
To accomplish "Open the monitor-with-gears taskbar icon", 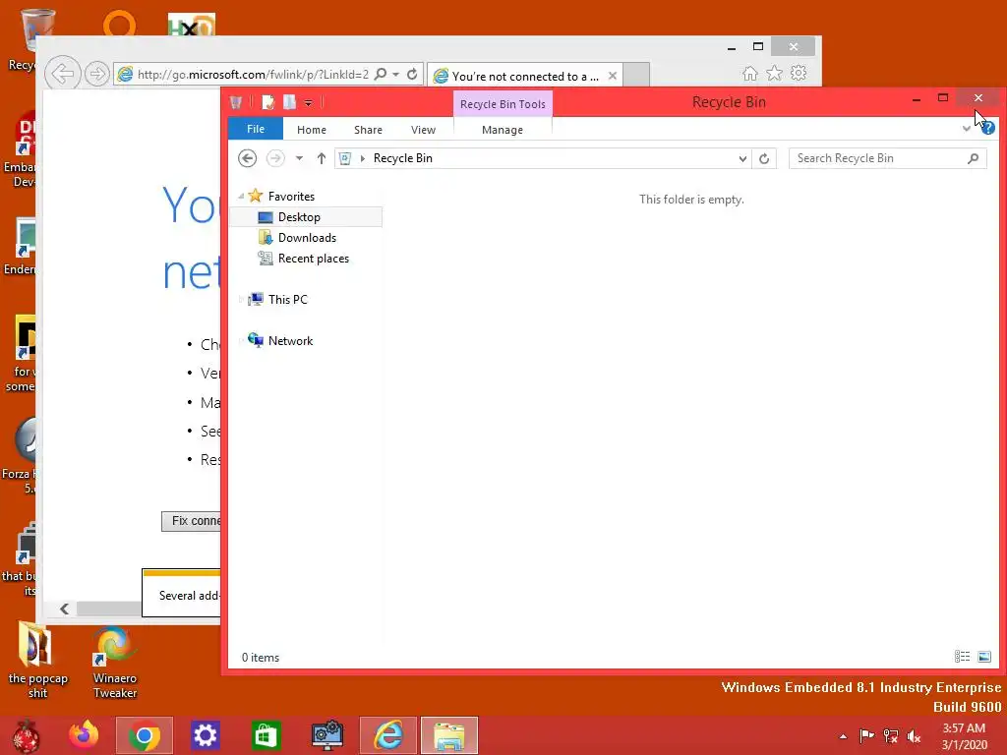I will point(326,735).
